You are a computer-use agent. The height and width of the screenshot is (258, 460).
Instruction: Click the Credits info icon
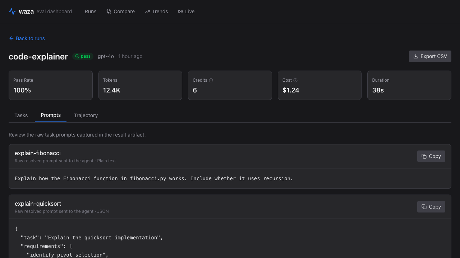click(211, 80)
